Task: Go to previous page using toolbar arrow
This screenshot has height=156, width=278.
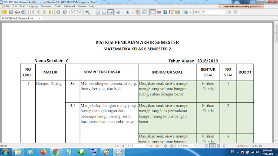Action: [38, 12]
